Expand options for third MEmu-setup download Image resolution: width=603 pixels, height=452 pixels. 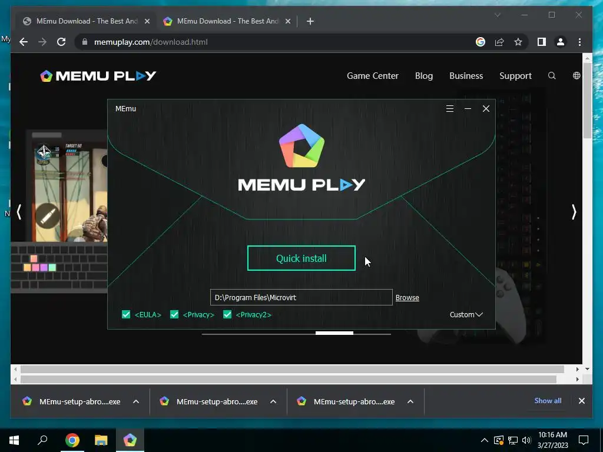410,401
